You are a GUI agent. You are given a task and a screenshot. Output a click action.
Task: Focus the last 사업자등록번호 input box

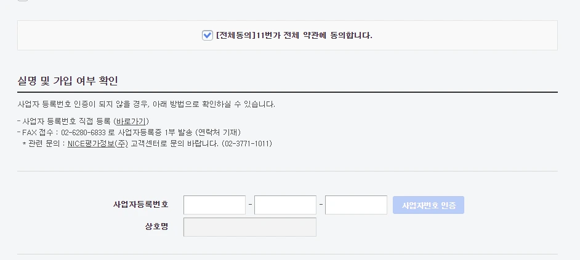point(356,205)
